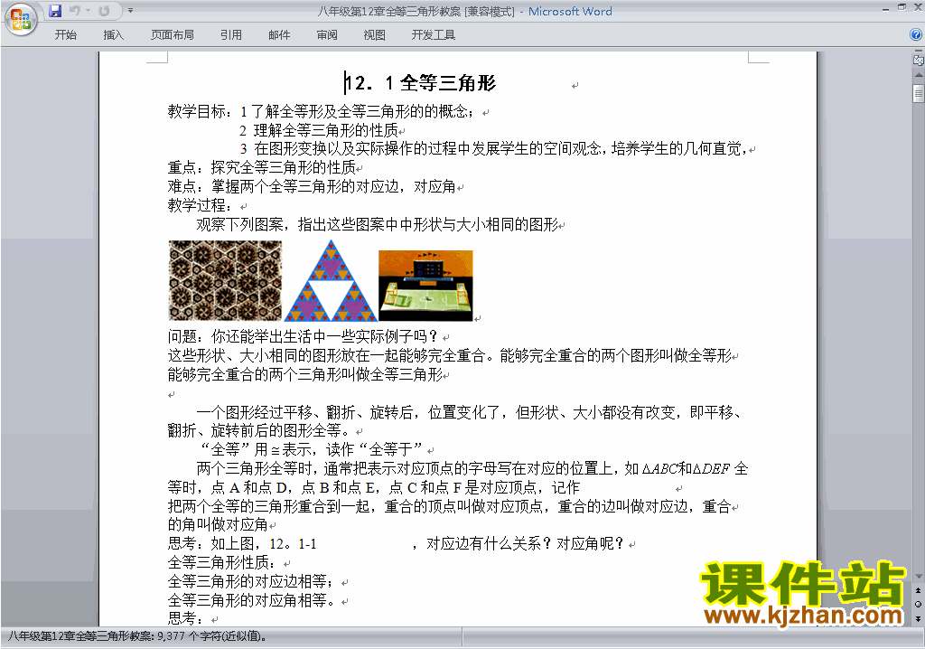Click the Undo arrow in Quick Access Toolbar
The width and height of the screenshot is (925, 649).
[74, 11]
